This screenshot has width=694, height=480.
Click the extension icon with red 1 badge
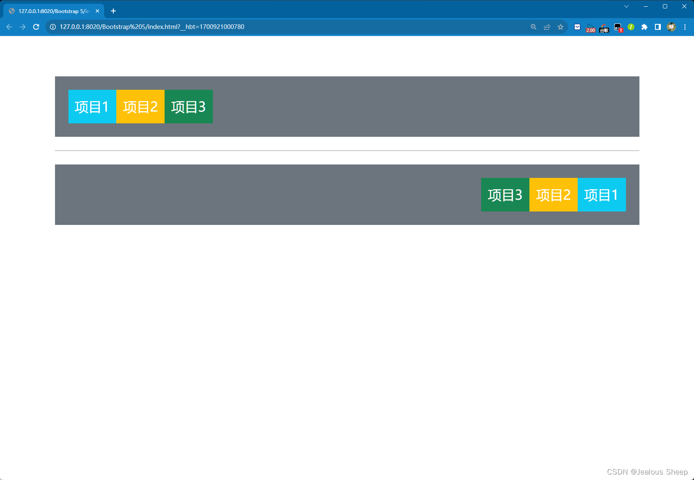(618, 27)
